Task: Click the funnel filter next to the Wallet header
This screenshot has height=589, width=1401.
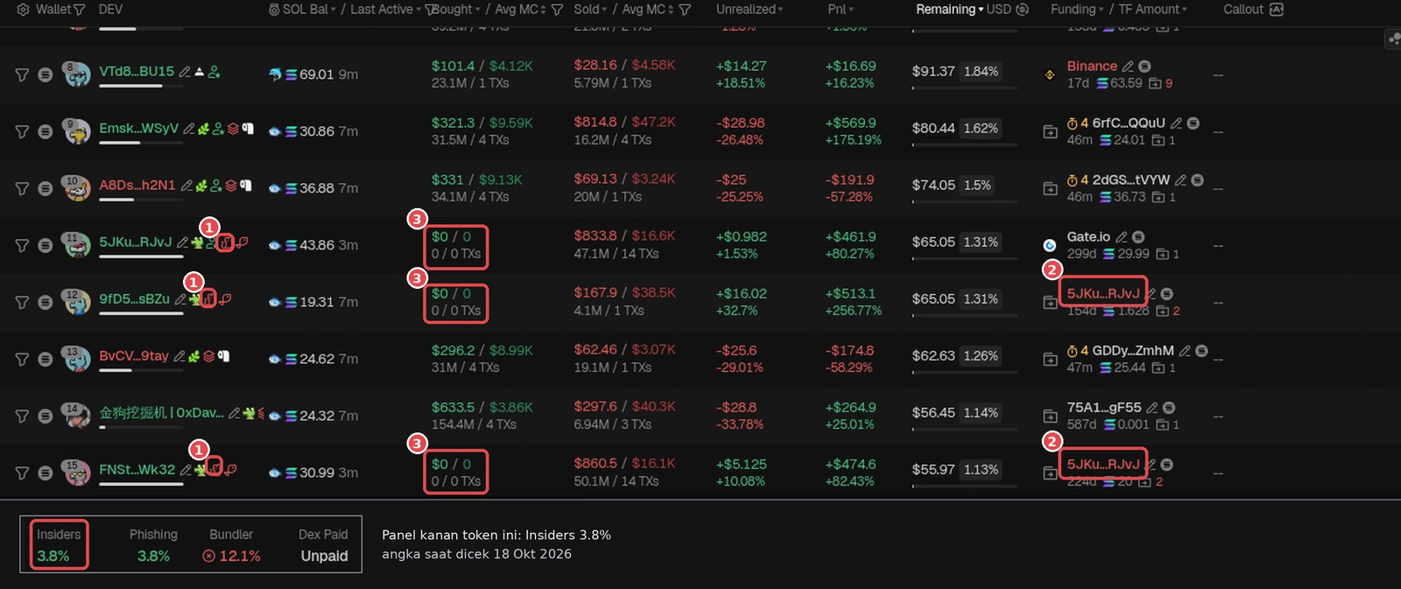Action: [x=80, y=10]
